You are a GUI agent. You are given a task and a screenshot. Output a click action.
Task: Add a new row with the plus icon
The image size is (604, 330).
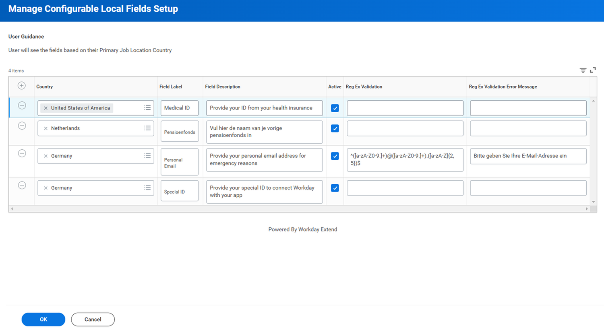pos(21,86)
